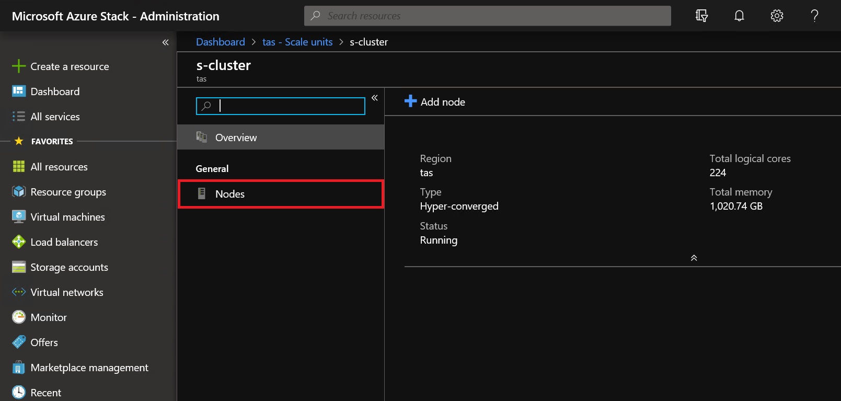Open the notifications bell
This screenshot has height=401, width=841.
click(739, 16)
